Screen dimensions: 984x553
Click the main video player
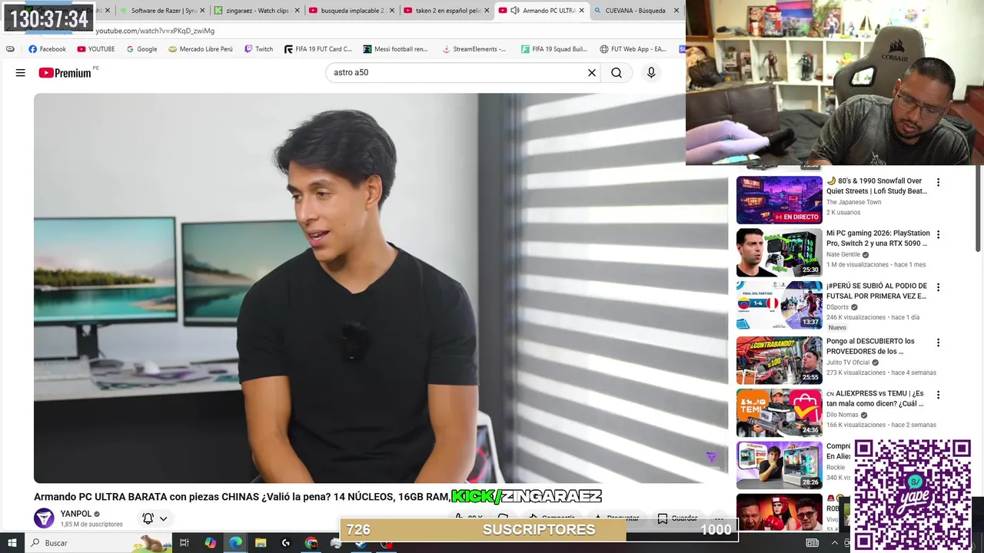pos(381,288)
